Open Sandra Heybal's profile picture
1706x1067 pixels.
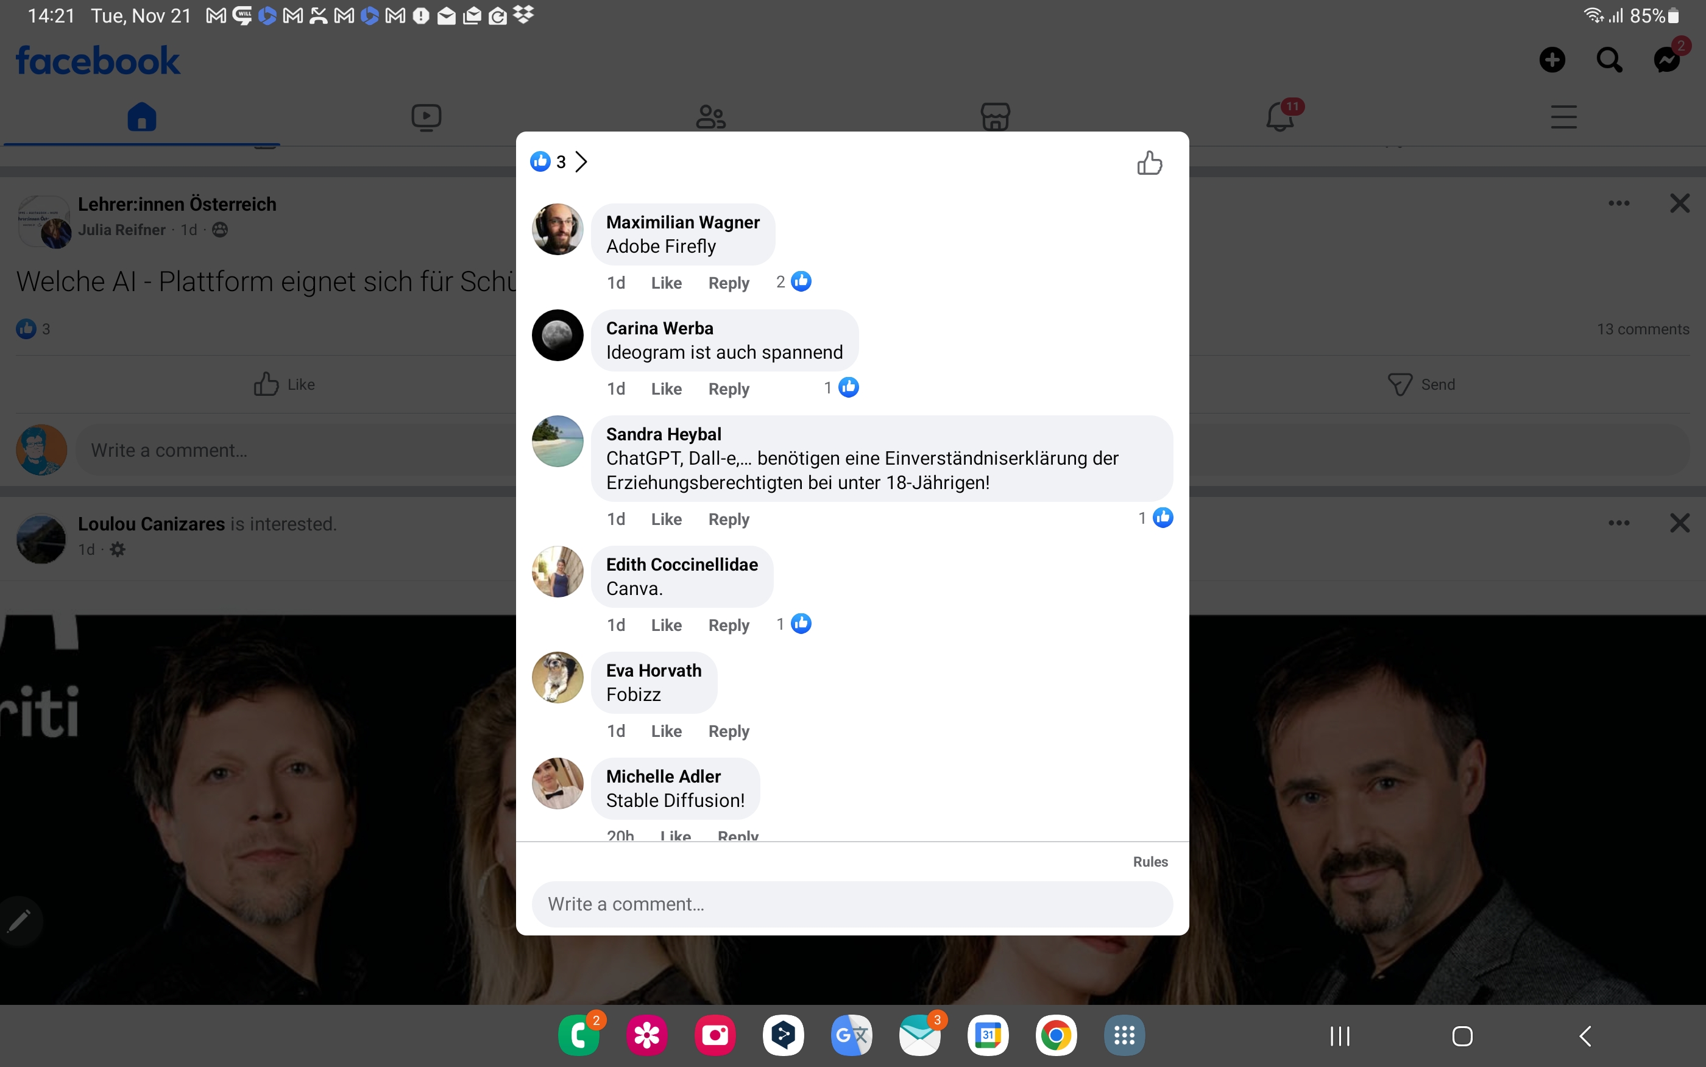click(557, 441)
